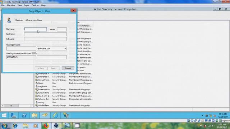This screenshot has width=230, height=129.
Task: Open the VirtualBox Input menu
Action: (27, 5)
